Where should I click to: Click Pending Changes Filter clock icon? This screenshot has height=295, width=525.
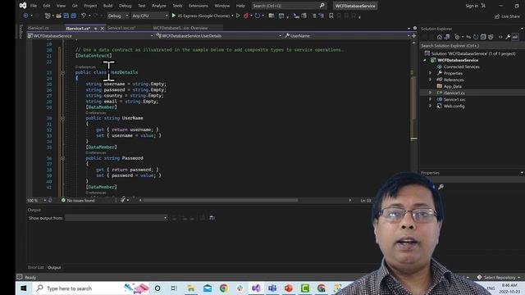pyautogui.click(x=457, y=37)
